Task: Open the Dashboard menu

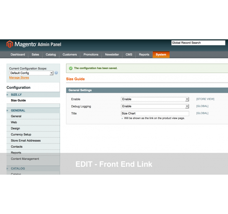Action: (x=18, y=54)
